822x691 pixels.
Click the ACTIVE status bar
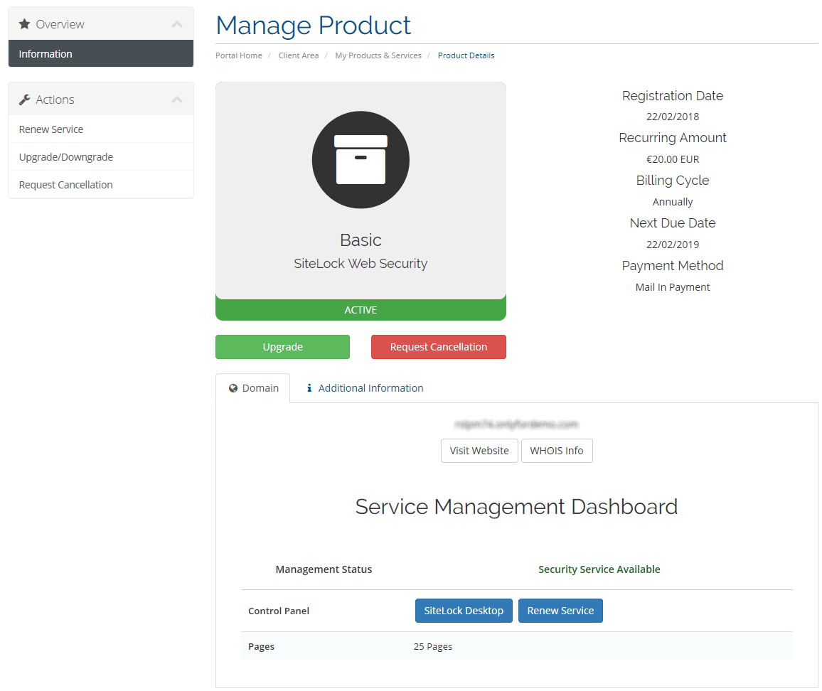361,310
